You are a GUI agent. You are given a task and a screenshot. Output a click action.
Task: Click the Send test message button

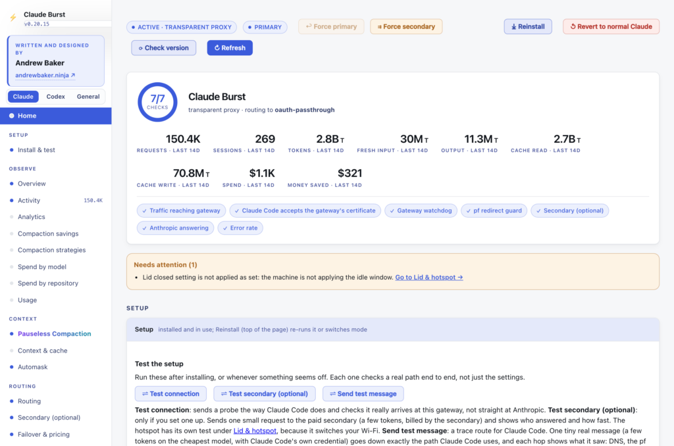363,393
